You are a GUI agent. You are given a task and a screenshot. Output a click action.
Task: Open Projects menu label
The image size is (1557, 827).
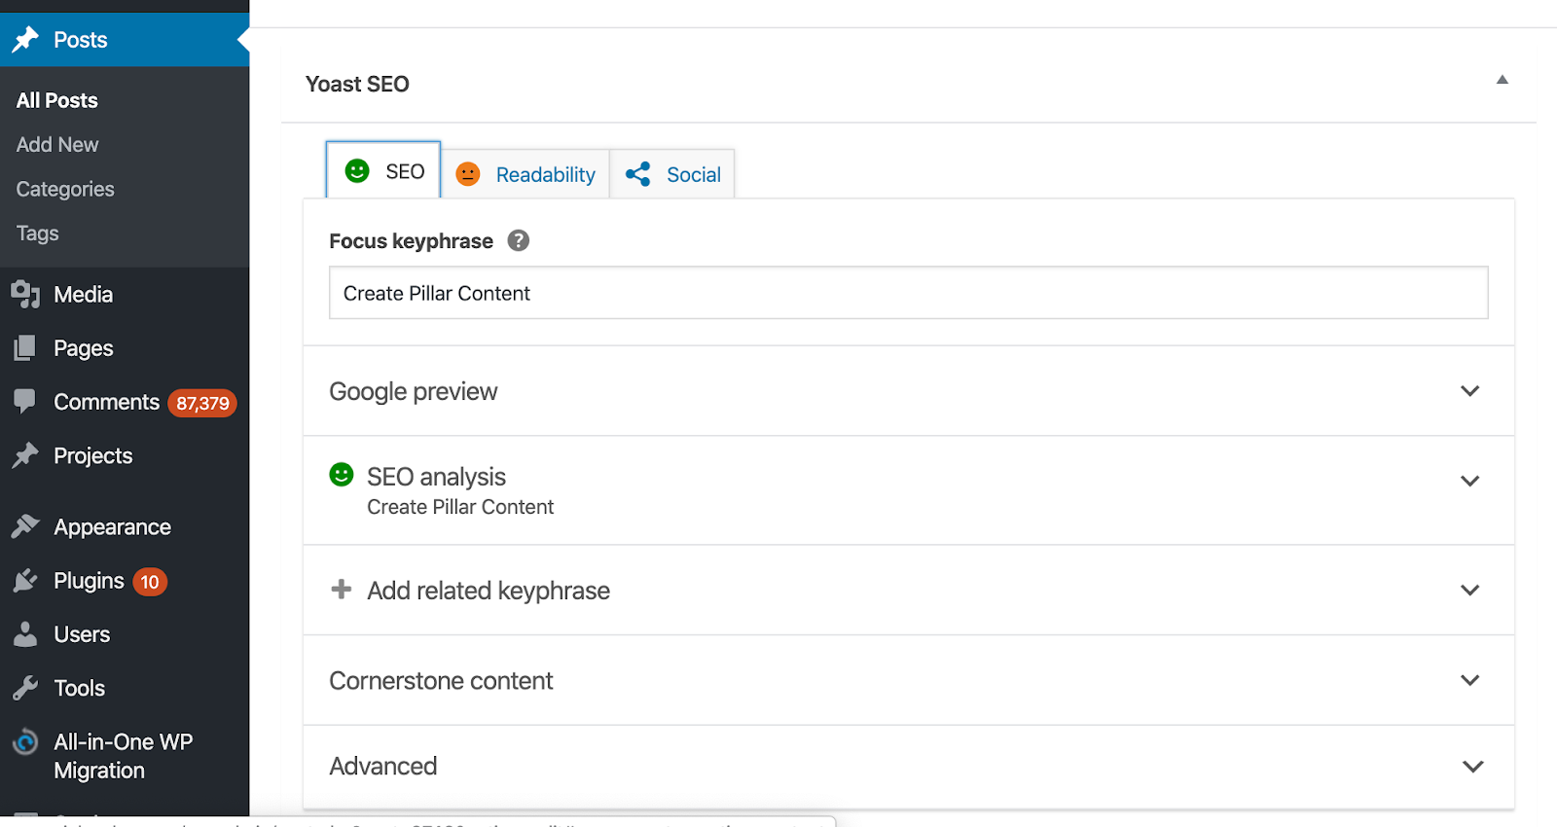tap(93, 456)
